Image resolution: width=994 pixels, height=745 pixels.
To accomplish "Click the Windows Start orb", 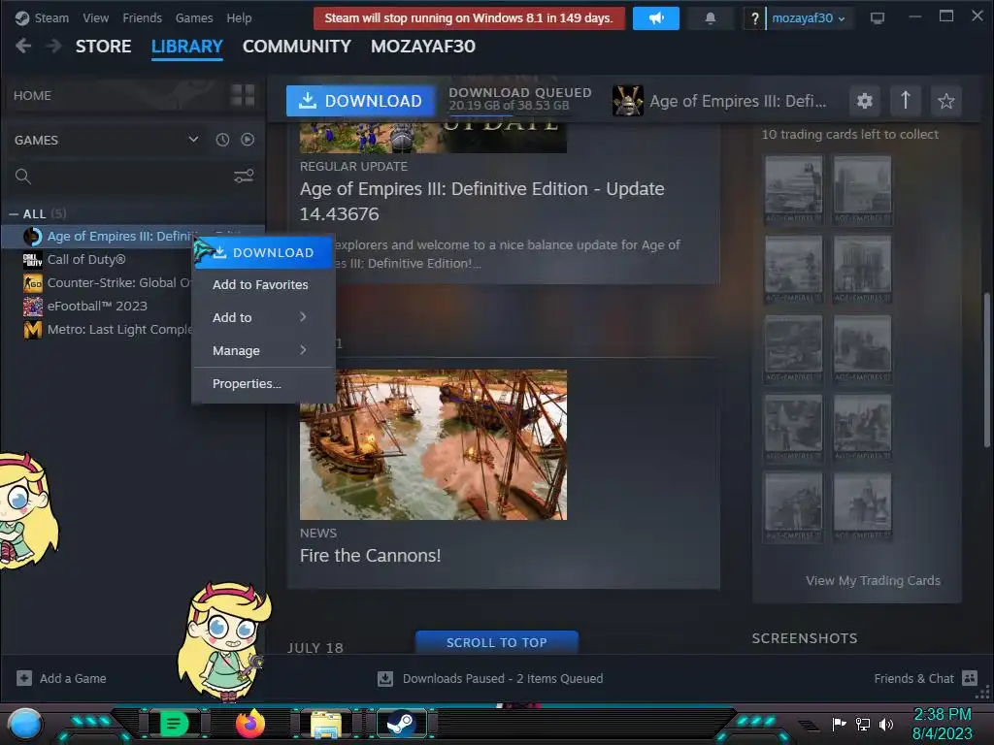I will pyautogui.click(x=25, y=724).
